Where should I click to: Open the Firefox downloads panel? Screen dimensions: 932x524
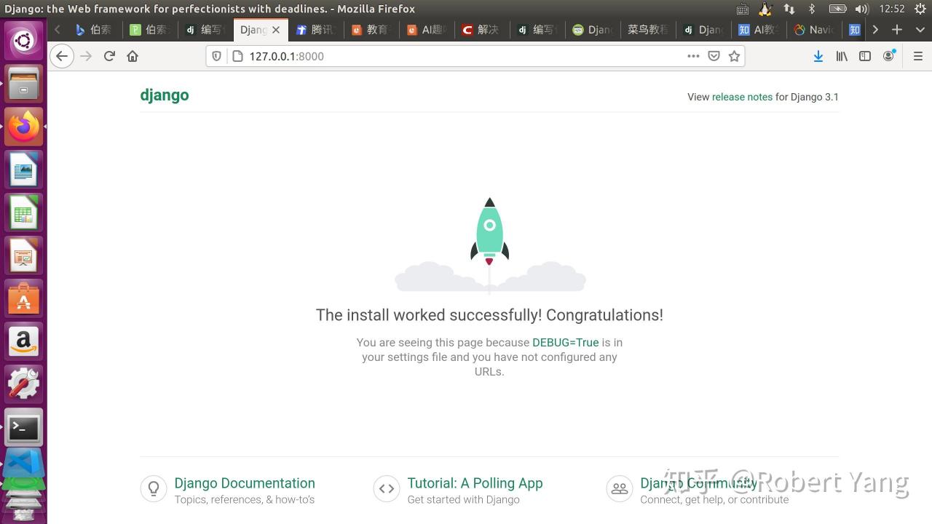point(818,56)
